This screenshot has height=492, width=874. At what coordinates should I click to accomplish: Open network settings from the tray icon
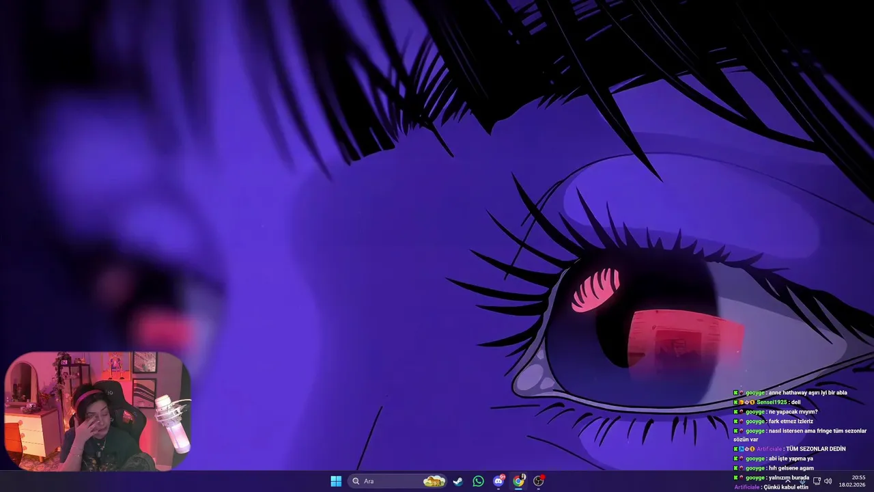(816, 481)
